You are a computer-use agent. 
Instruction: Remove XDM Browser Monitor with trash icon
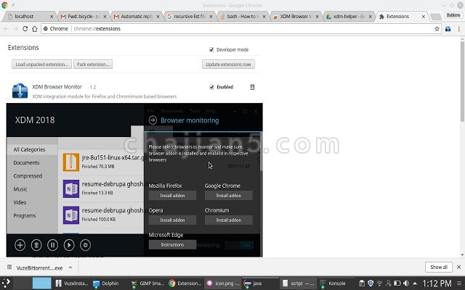coord(252,87)
